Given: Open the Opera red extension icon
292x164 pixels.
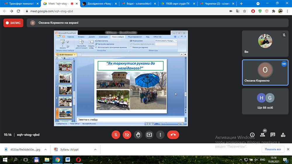Looking at the screenshot, I should [x=253, y=11].
